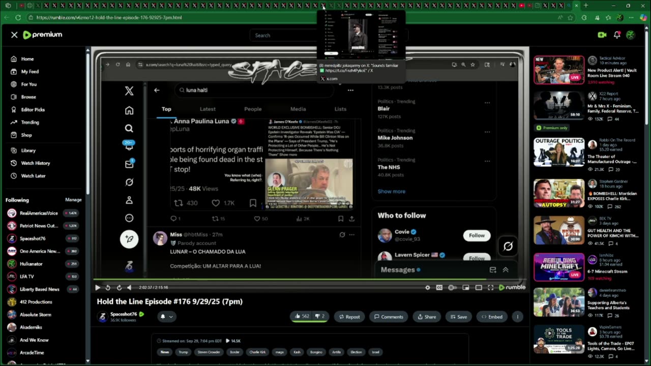Open the video player settings gear

coord(427,288)
